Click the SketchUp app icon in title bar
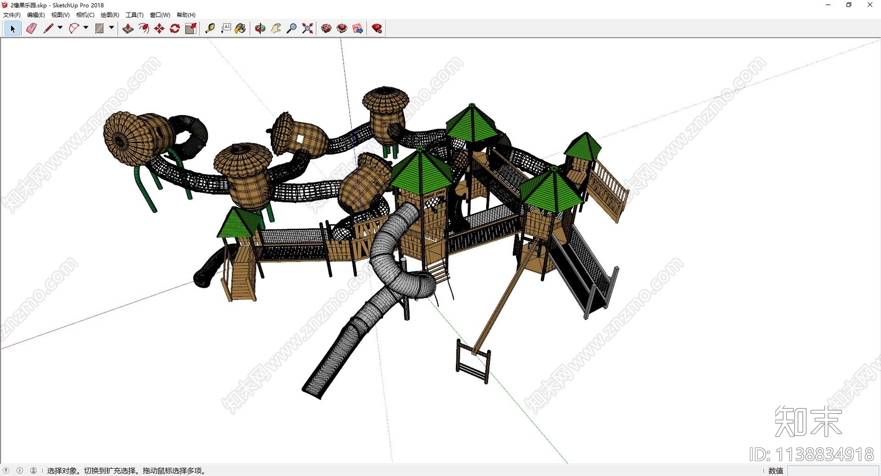Viewport: 881px width, 476px height. click(5, 5)
